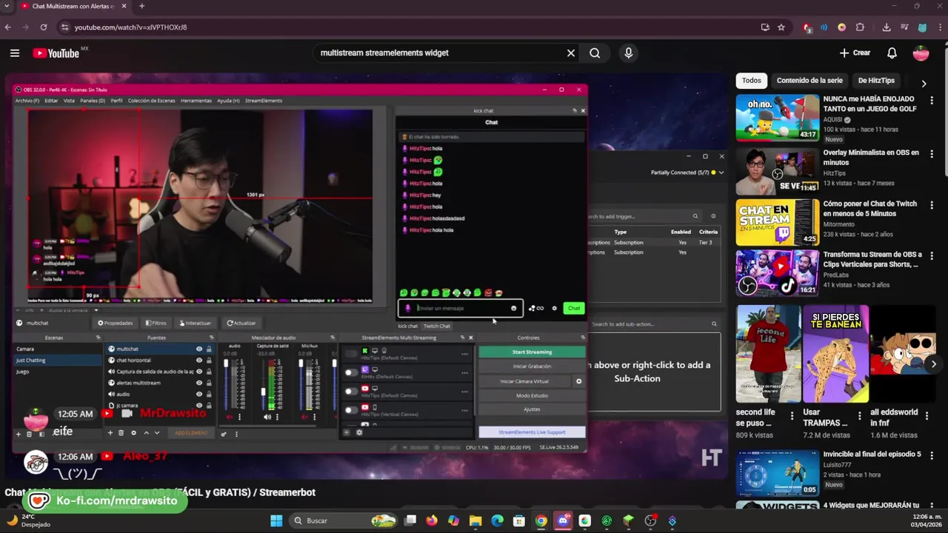Open File Explorer from the taskbar
The width and height of the screenshot is (948, 533).
click(475, 520)
